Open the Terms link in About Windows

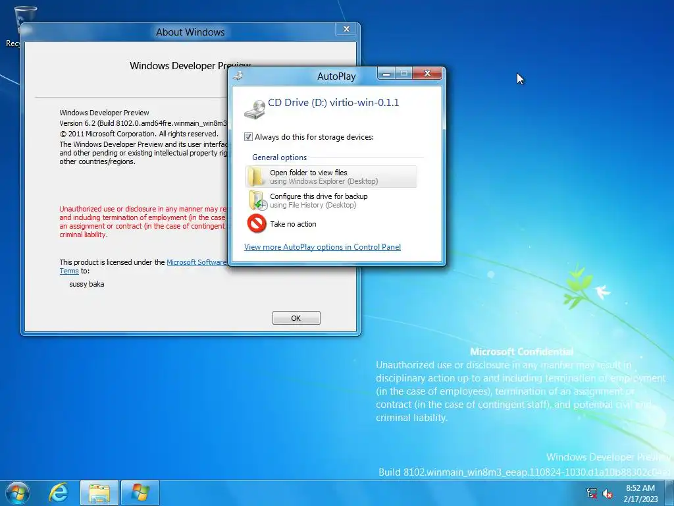tap(68, 271)
